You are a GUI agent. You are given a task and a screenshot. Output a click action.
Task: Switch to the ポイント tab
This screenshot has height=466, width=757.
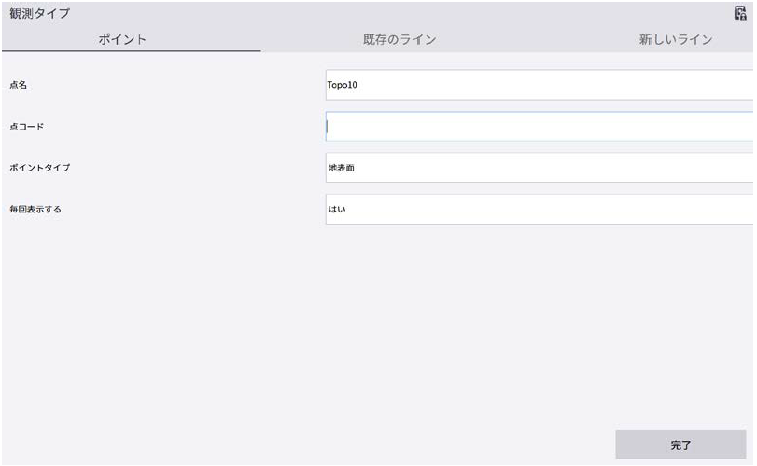(129, 39)
